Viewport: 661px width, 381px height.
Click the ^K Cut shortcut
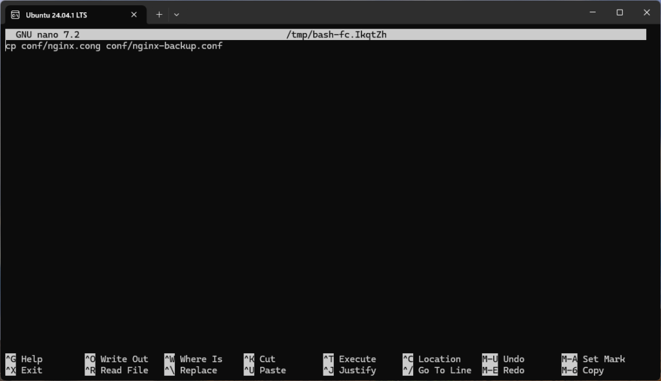click(x=259, y=359)
